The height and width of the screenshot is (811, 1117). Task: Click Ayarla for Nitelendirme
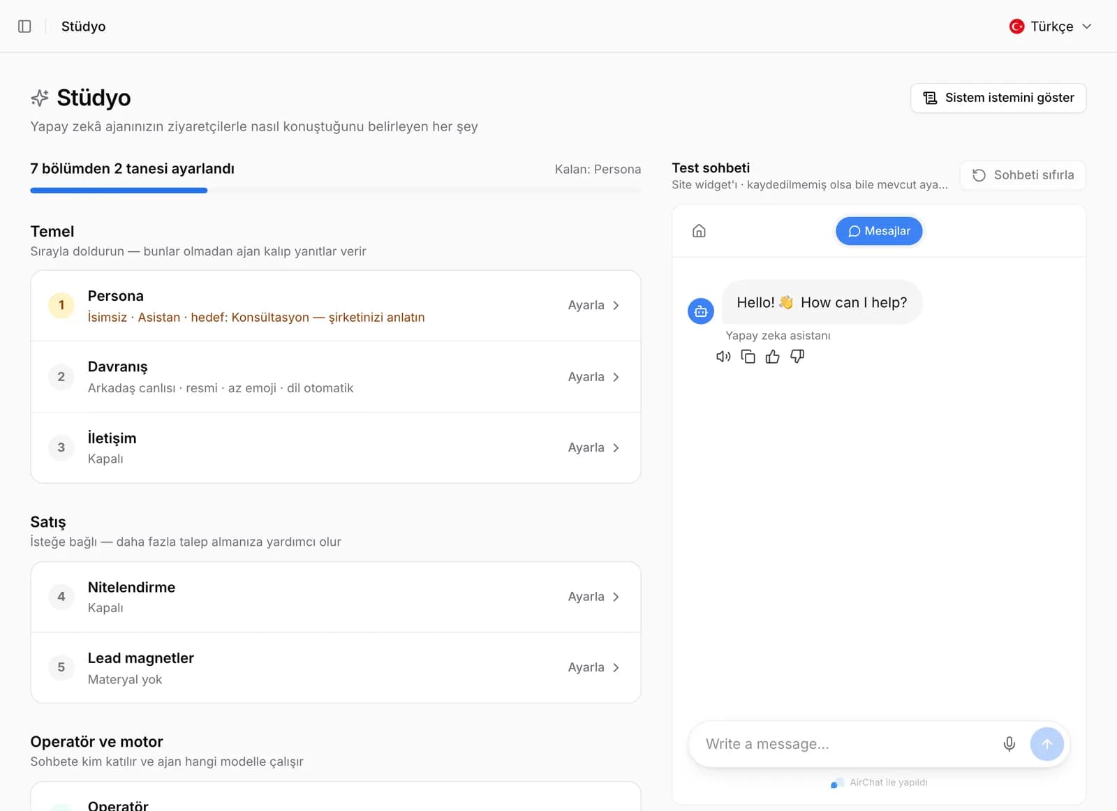593,597
